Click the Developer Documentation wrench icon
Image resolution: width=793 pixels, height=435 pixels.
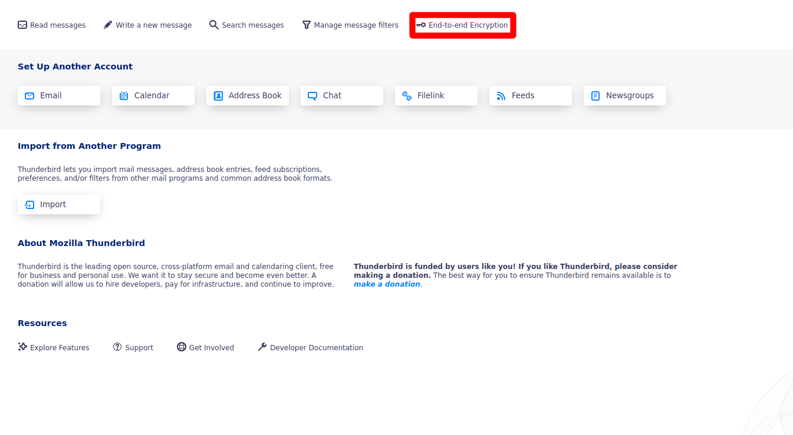(262, 347)
